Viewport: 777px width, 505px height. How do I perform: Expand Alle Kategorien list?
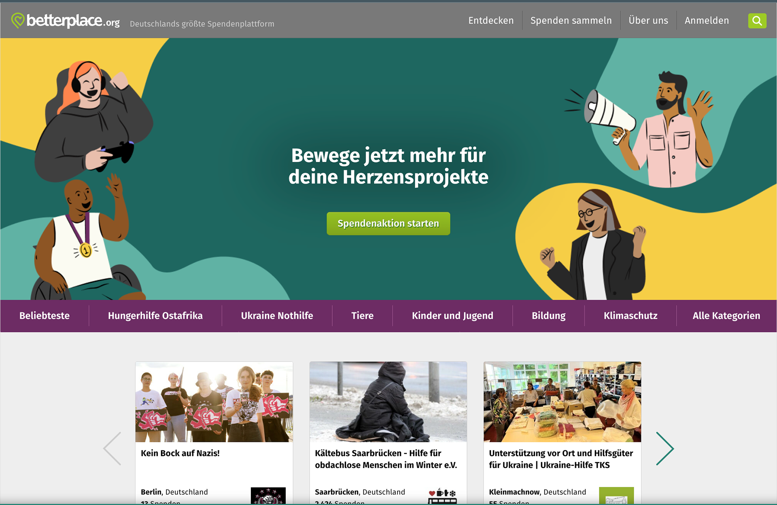(x=726, y=316)
